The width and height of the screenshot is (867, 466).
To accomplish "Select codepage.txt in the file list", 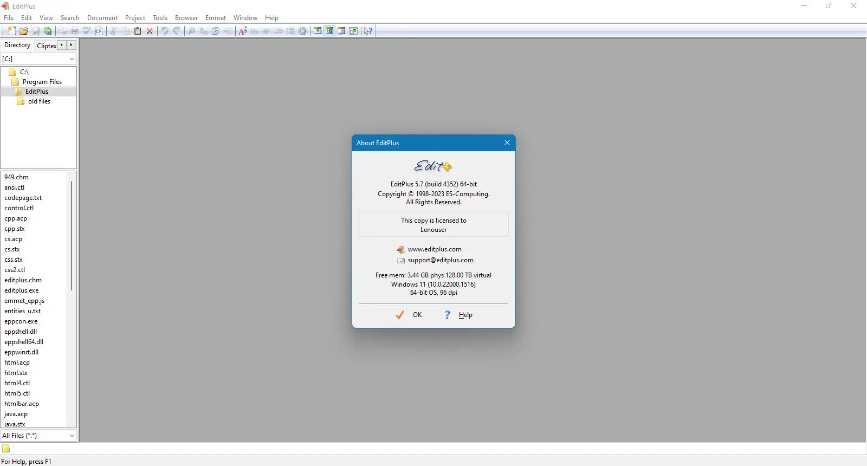I will pos(23,198).
